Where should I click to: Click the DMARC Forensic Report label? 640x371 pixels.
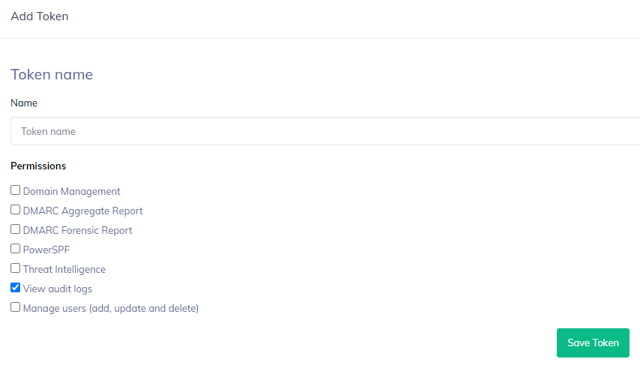pyautogui.click(x=78, y=231)
